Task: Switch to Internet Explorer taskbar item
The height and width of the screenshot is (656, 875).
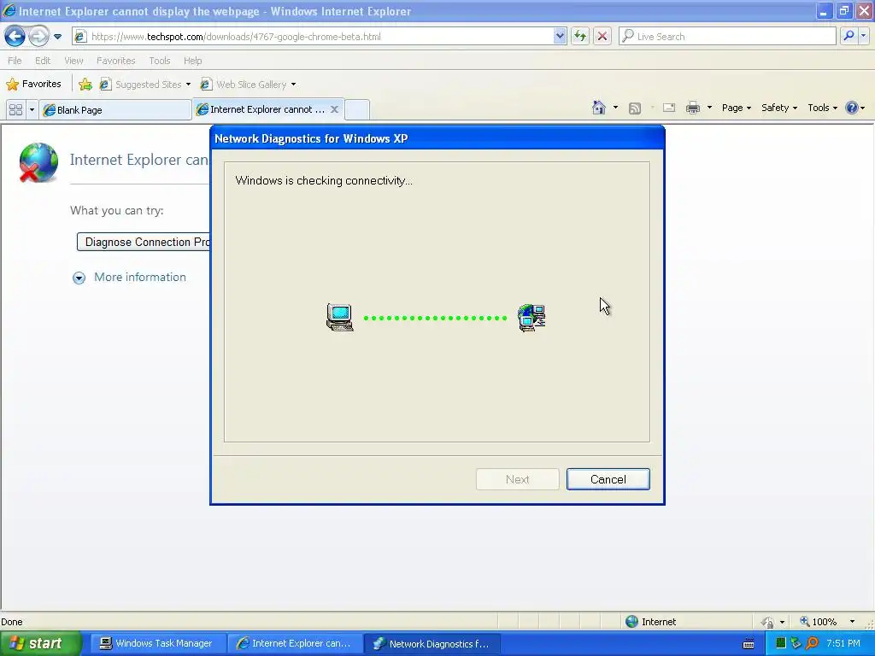Action: pos(295,644)
